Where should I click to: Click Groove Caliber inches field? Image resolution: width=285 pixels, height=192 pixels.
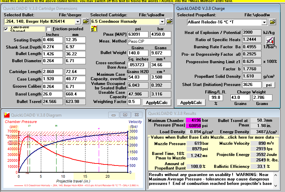tap(52, 87)
